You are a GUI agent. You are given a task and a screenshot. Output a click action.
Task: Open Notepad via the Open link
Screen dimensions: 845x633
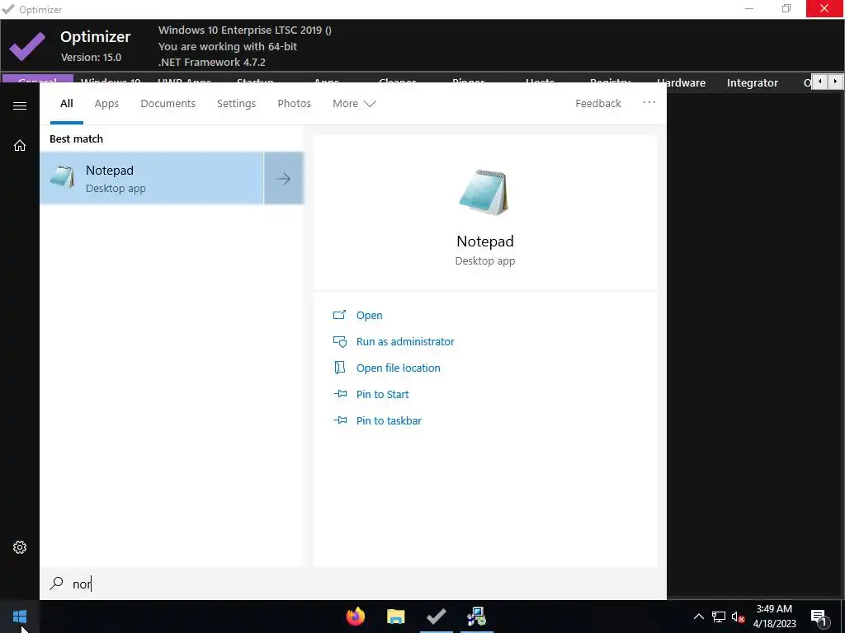coord(369,316)
